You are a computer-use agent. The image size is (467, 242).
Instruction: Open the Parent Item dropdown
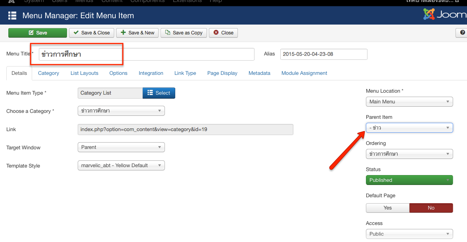coord(409,128)
